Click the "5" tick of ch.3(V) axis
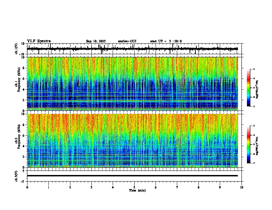 (24, 171)
